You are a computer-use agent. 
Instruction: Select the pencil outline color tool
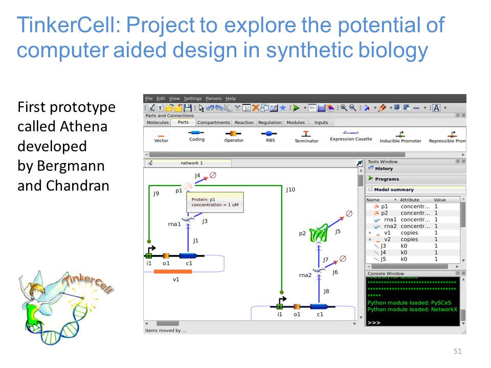[x=383, y=108]
